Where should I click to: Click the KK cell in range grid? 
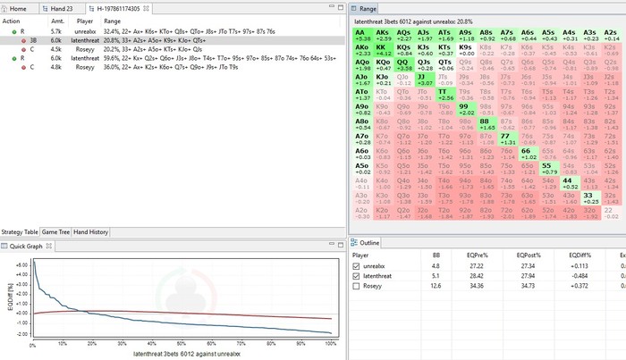click(x=384, y=50)
